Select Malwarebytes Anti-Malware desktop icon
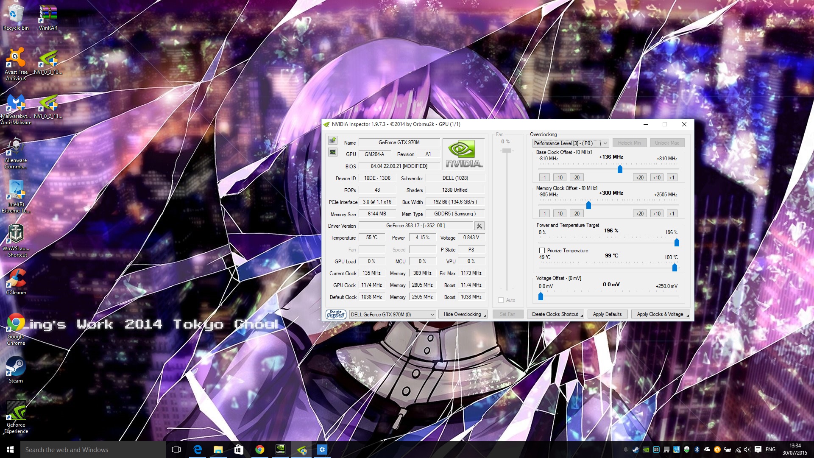814x458 pixels. 16,109
